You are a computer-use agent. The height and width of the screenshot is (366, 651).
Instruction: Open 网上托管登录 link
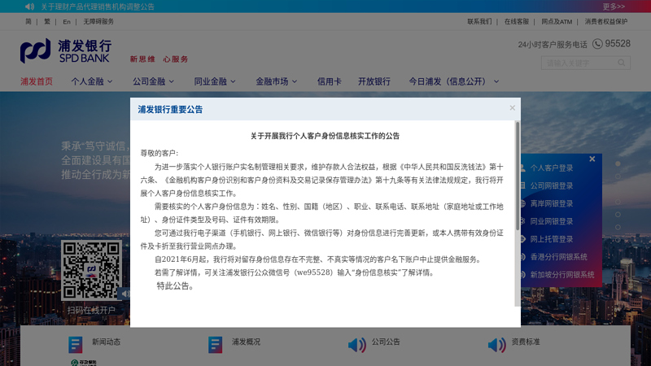click(x=552, y=239)
